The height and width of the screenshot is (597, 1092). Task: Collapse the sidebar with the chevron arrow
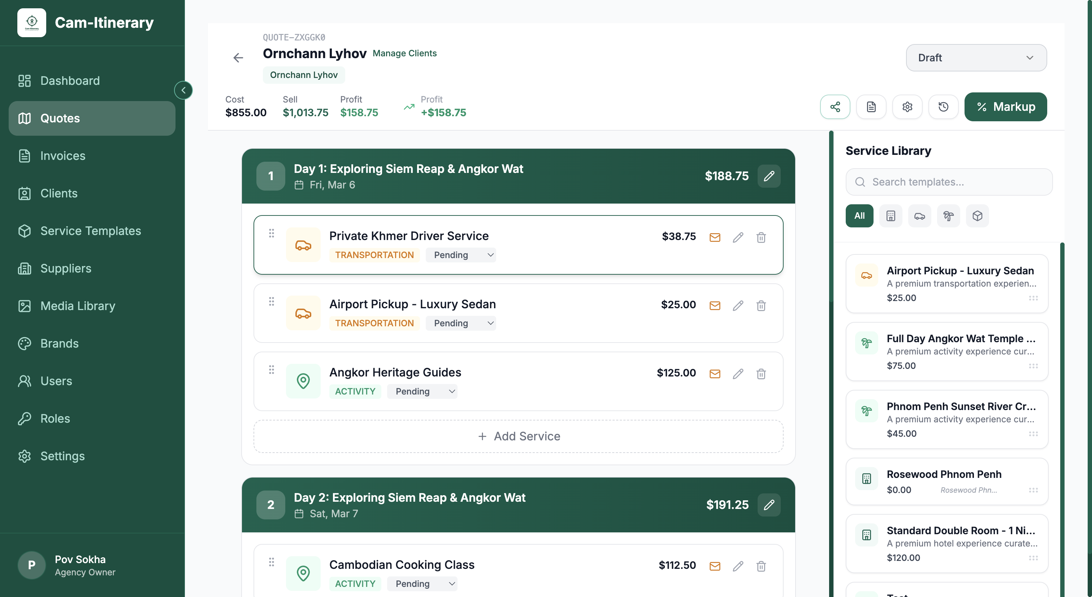coord(183,90)
